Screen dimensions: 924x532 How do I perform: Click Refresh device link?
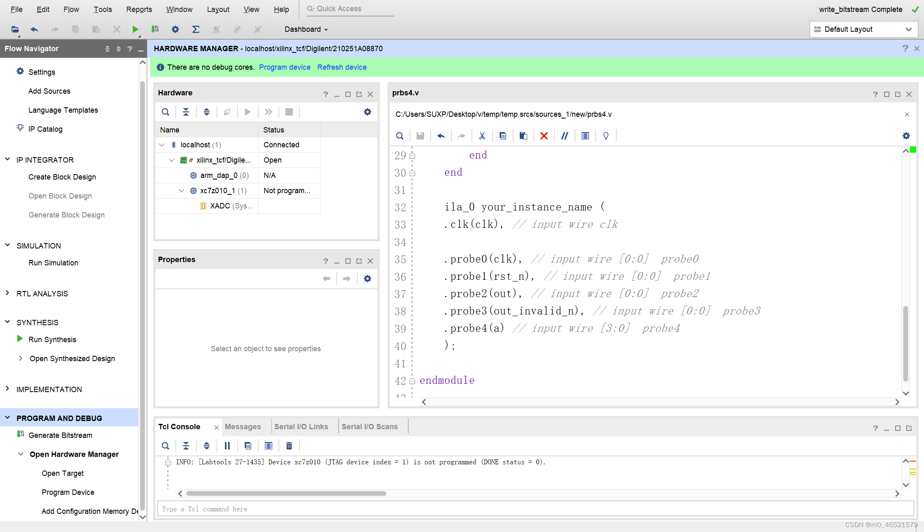[342, 67]
